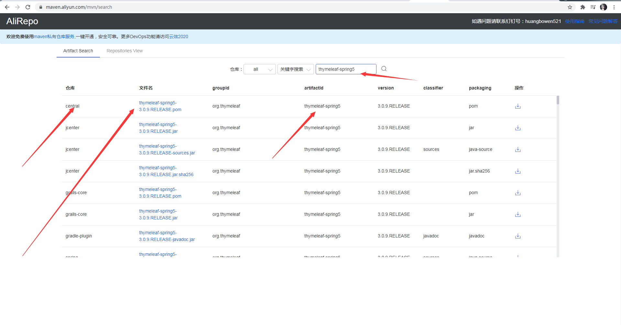Click the groupId column header
The width and height of the screenshot is (621, 325).
tap(221, 88)
